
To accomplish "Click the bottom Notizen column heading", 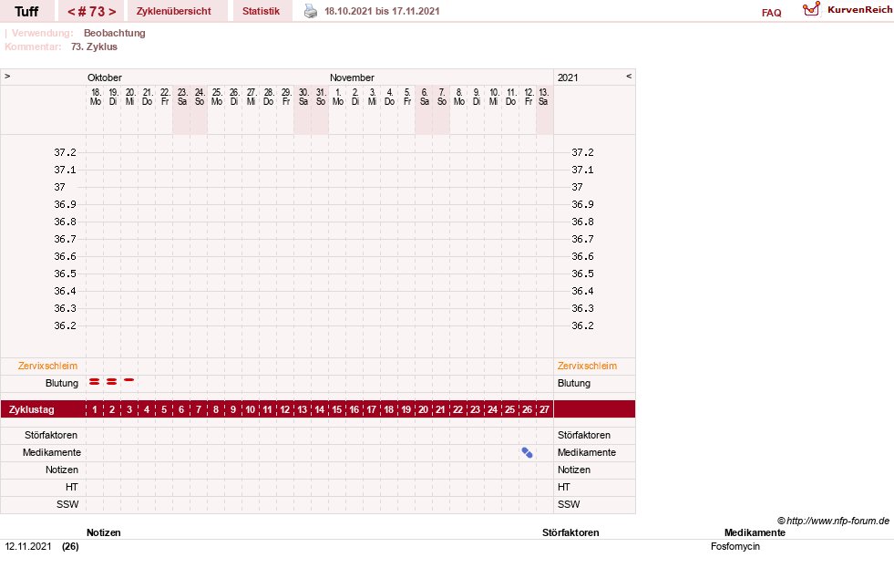I will coord(104,532).
